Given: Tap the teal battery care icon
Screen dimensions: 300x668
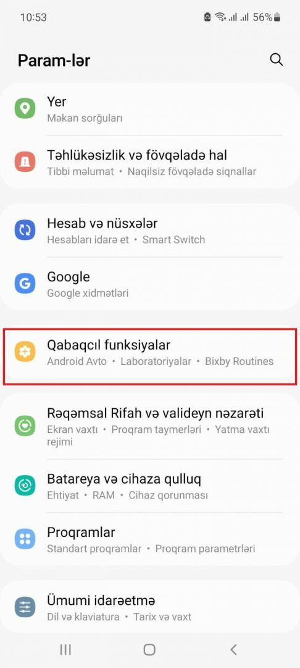Looking at the screenshot, I should coord(25,486).
